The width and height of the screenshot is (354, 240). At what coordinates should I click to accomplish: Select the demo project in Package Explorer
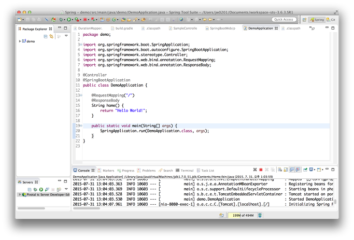(x=29, y=41)
